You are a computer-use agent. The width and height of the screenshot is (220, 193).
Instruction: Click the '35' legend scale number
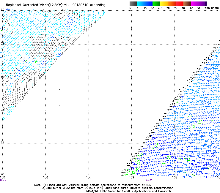click(x=183, y=8)
